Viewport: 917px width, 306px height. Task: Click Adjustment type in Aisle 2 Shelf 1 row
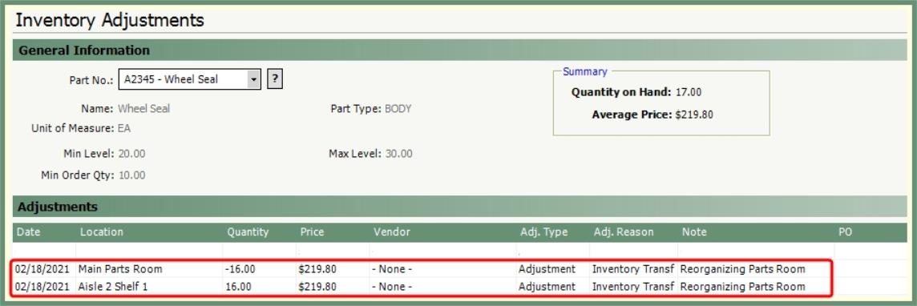pos(547,287)
